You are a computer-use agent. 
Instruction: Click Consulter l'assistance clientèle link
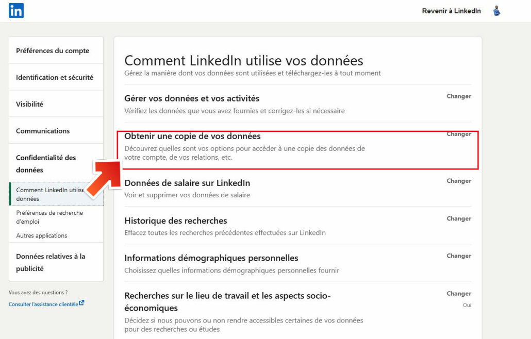pyautogui.click(x=43, y=304)
